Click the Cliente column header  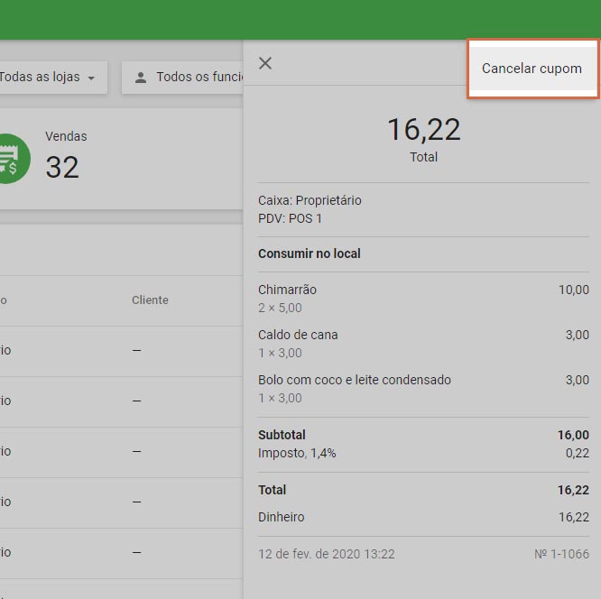pos(150,300)
